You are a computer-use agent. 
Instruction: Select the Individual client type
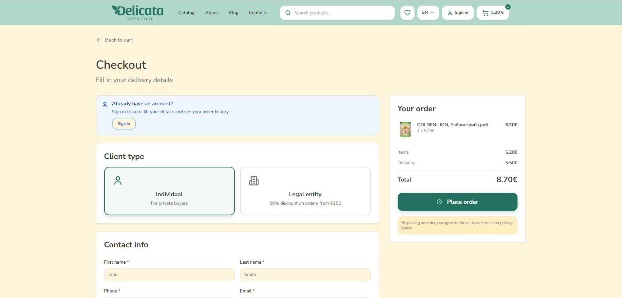(169, 191)
